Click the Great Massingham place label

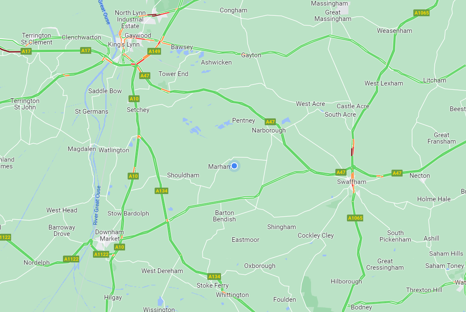tap(333, 16)
